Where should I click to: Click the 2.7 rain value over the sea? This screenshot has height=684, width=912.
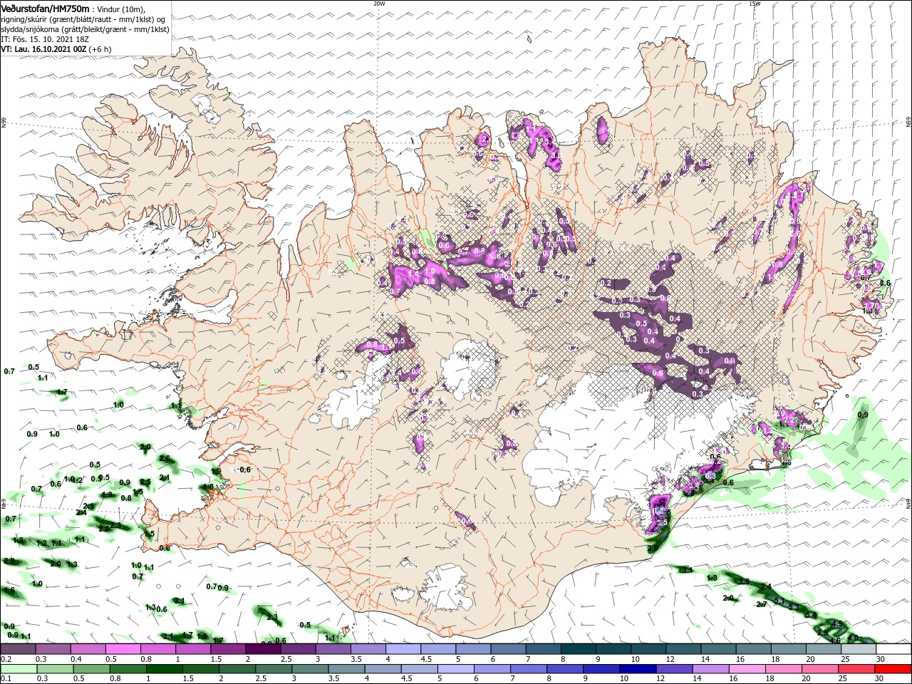[x=761, y=604]
